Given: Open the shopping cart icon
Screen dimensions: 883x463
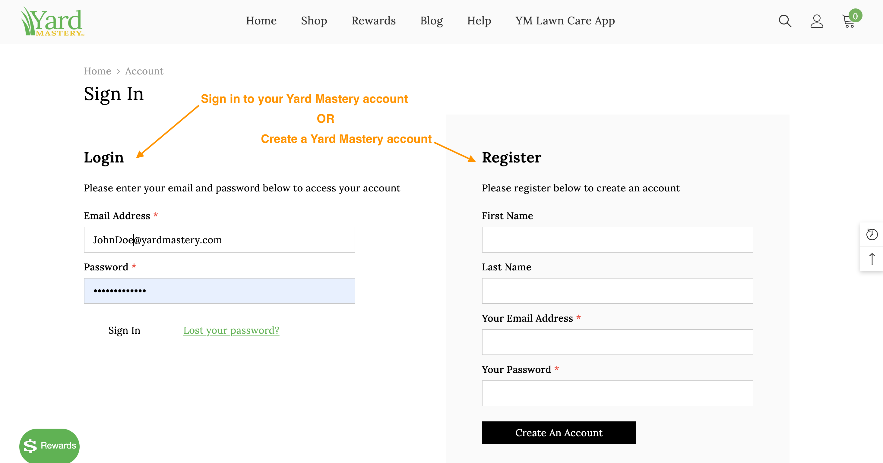Looking at the screenshot, I should click(848, 21).
